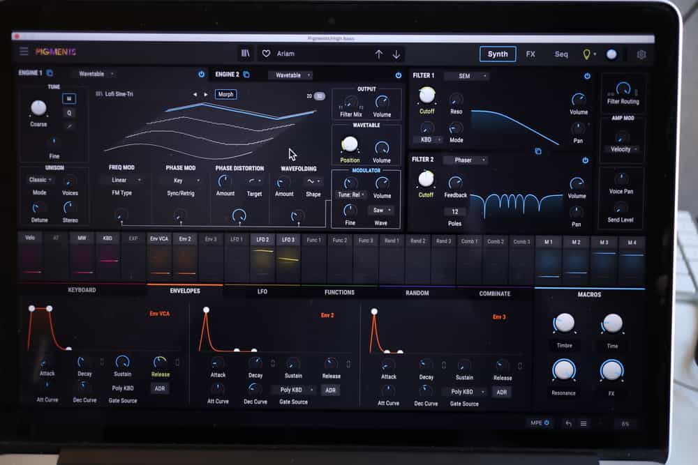Expand the Filter 2 Phaser type dropdown
This screenshot has width=698, height=465.
click(x=466, y=160)
